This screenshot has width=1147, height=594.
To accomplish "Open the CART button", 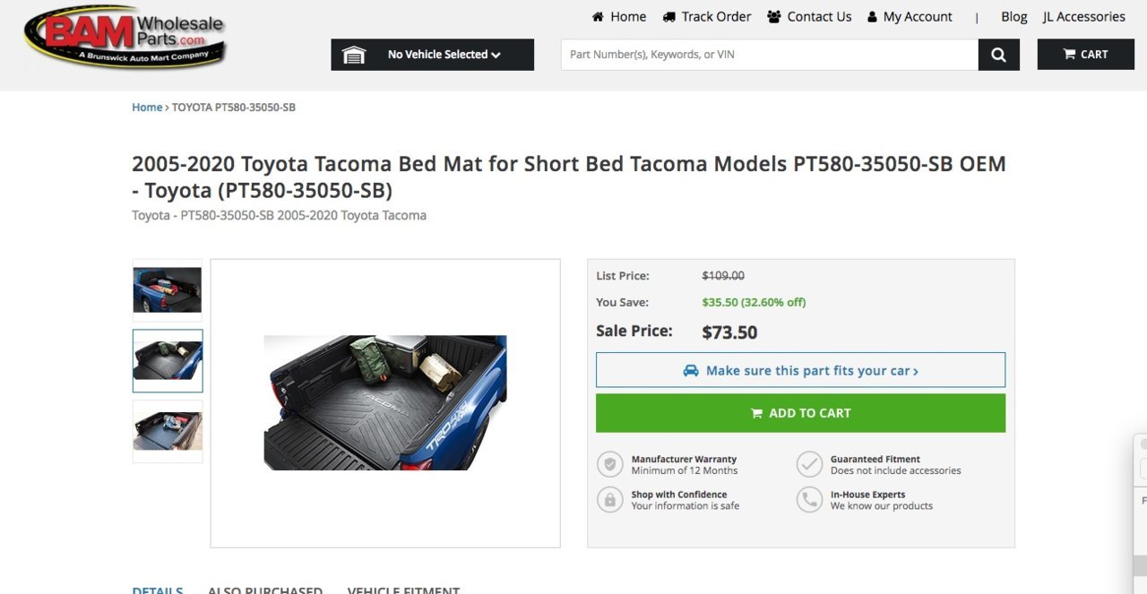I will point(1085,55).
